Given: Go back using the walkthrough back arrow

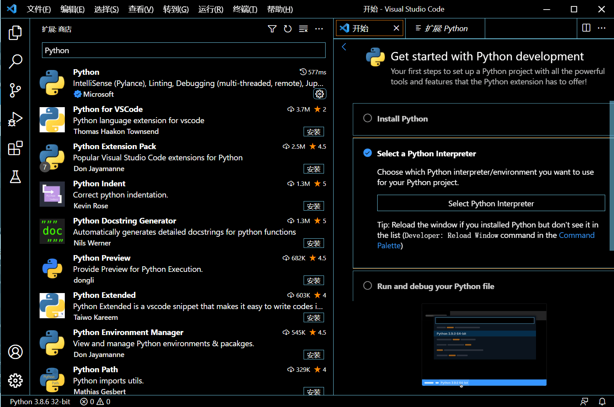Looking at the screenshot, I should point(344,47).
